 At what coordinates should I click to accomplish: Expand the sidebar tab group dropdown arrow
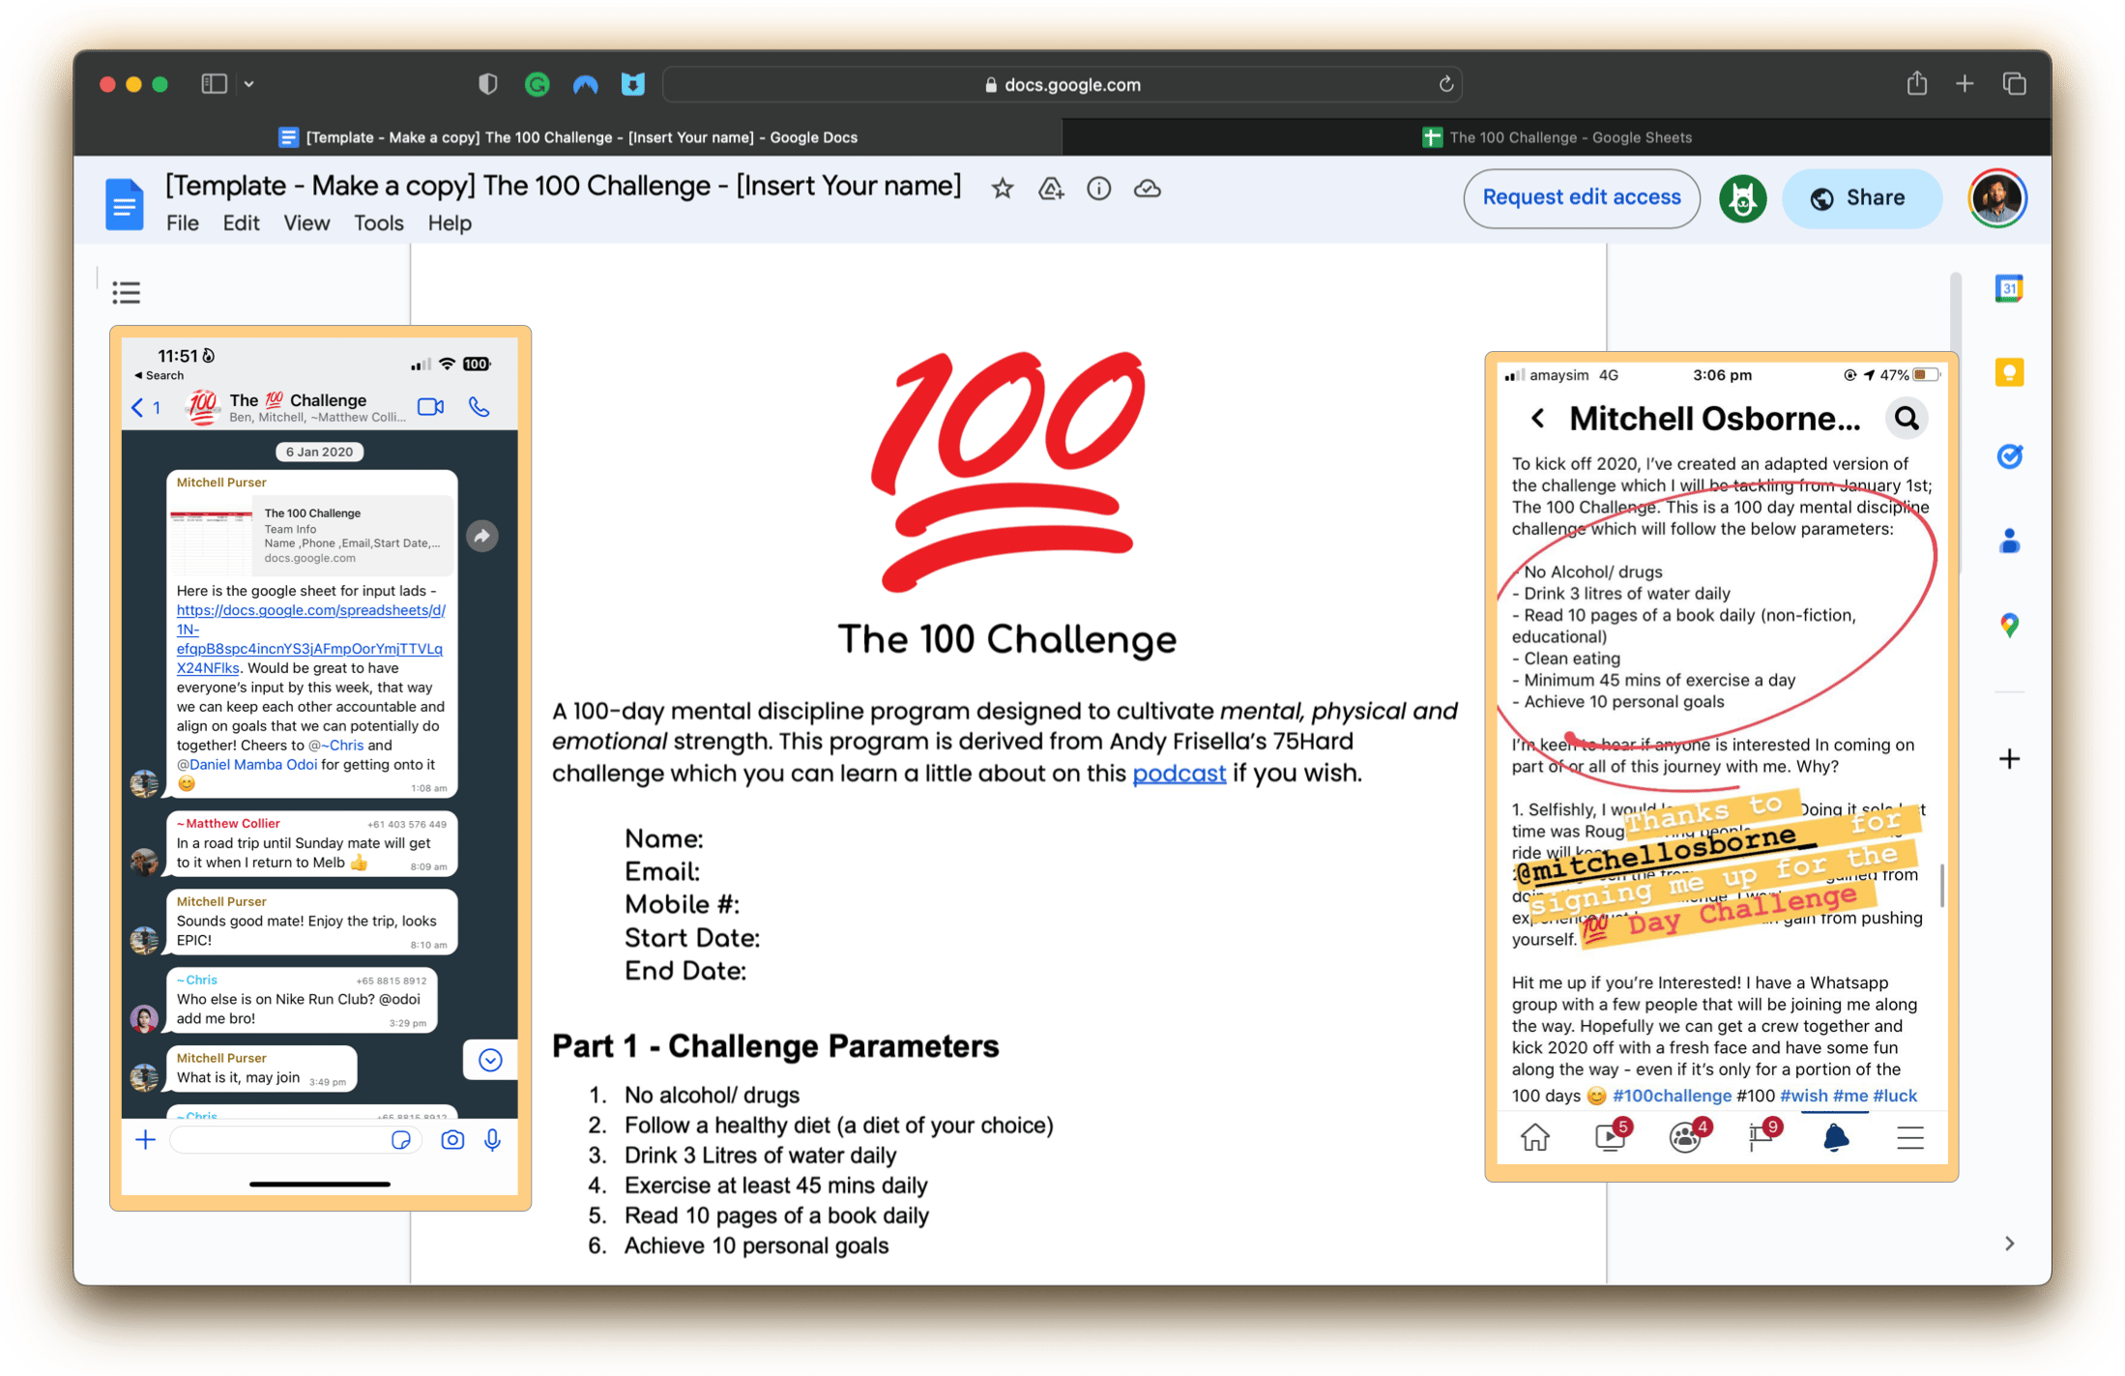[x=249, y=84]
